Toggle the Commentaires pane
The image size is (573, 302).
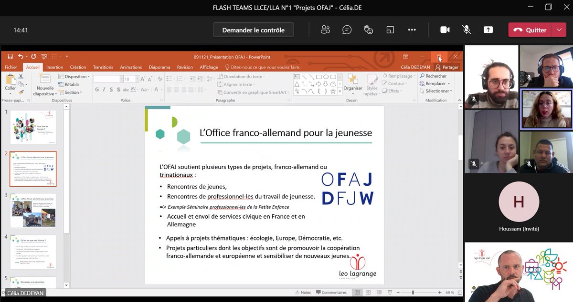330,292
